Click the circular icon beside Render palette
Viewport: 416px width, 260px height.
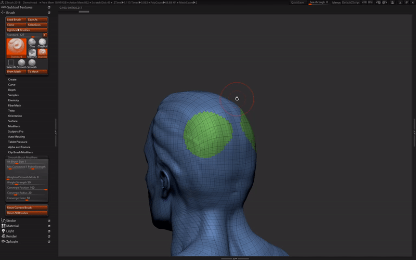(x=49, y=237)
